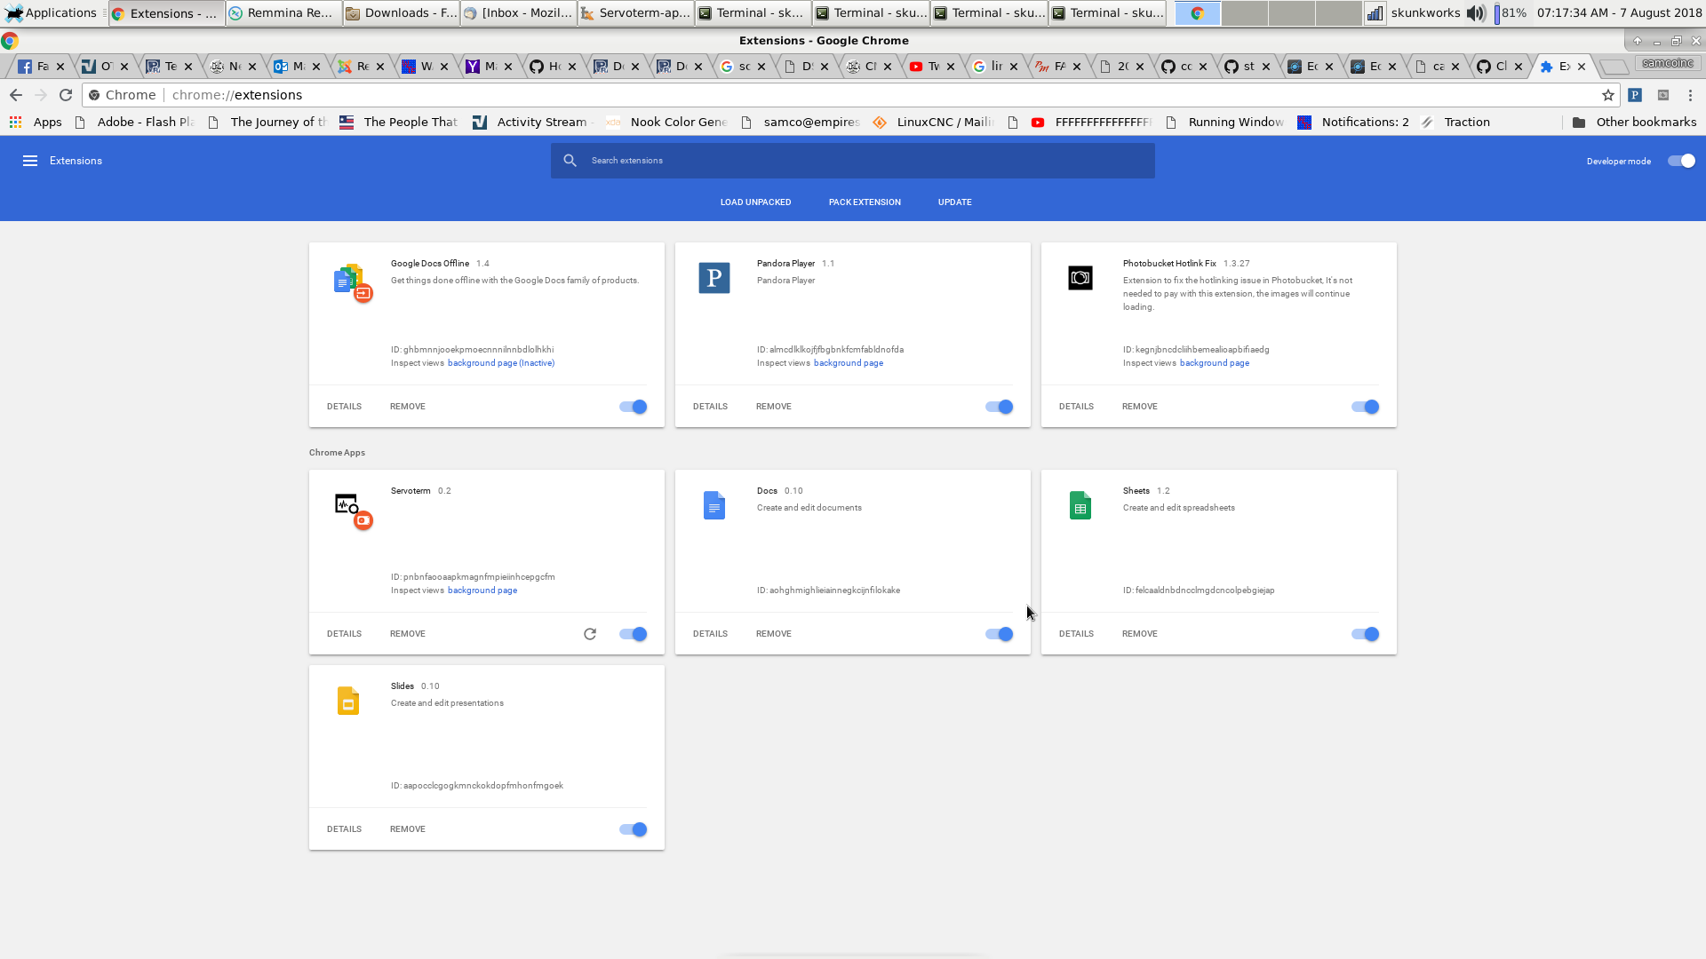1706x959 pixels.
Task: Disable Photobucket Hotlink Fix extension
Action: coord(1366,407)
